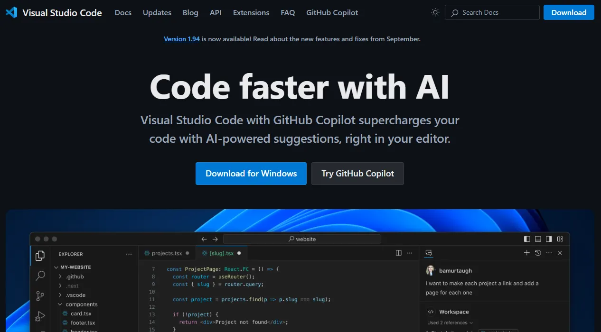The height and width of the screenshot is (332, 601).
Task: Expand the Used 2 references dropdown
Action: [x=450, y=323]
